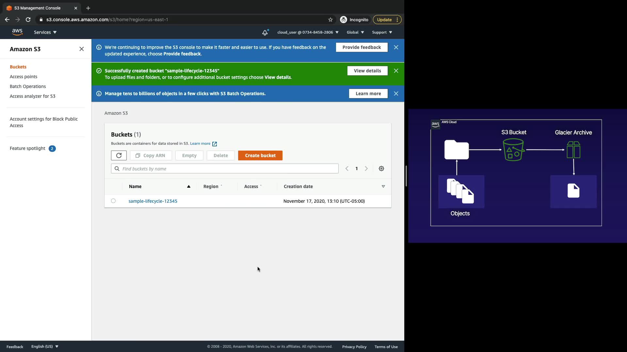Click the AWS logo home icon
Screen dimensions: 627x352
(x=17, y=32)
